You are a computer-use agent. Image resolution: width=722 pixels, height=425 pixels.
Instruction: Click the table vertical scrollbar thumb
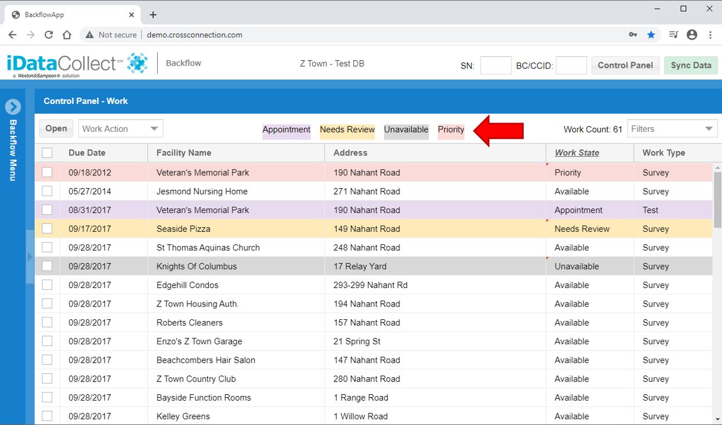point(717,200)
